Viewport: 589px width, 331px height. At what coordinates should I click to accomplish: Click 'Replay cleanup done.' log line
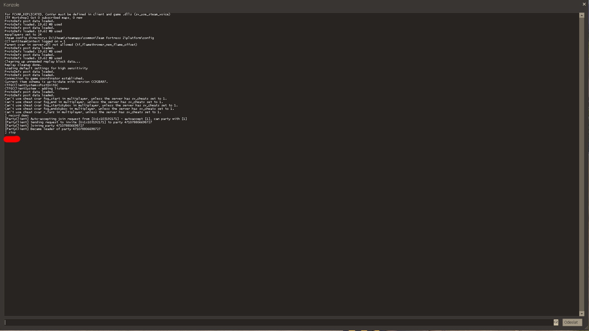[x=23, y=65]
